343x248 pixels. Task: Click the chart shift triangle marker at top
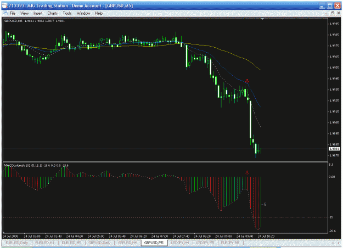262,19
